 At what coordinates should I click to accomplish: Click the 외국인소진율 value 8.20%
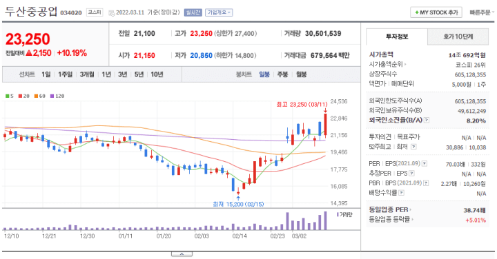[476, 121]
